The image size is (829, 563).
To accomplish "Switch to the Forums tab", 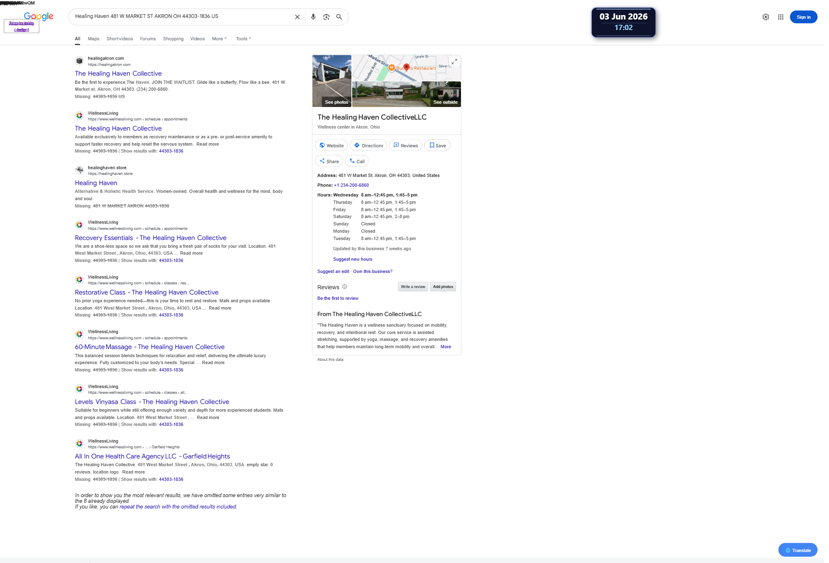I will coord(148,39).
